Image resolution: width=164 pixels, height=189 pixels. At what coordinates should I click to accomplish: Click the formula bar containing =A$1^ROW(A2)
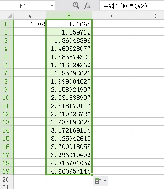tap(132, 6)
